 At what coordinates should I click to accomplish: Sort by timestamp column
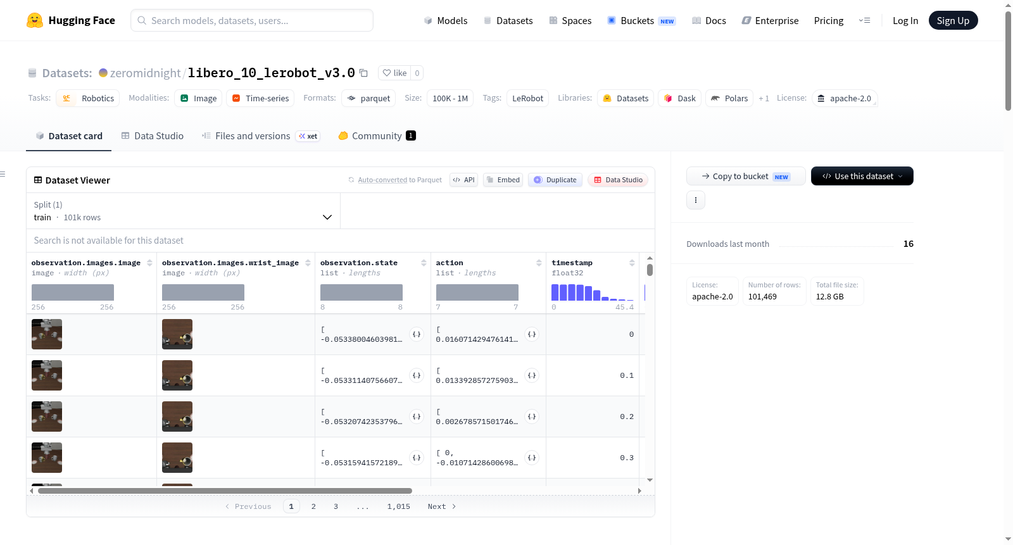632,263
